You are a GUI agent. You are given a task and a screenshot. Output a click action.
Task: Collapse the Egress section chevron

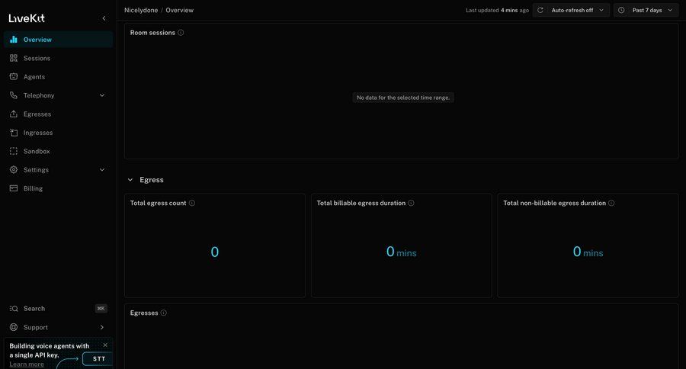(x=130, y=180)
